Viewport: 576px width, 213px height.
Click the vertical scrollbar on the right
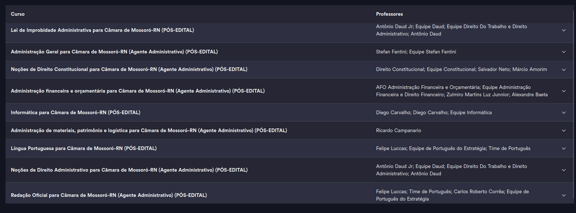coord(574,106)
